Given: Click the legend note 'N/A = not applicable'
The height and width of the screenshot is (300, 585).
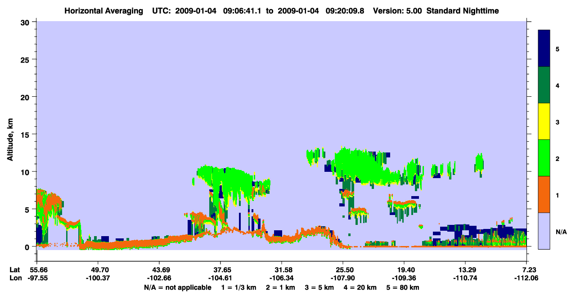Looking at the screenshot, I should coord(177,287).
